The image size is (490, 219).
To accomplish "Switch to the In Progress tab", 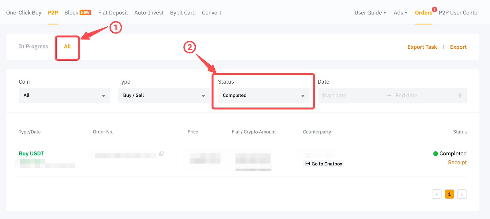I will (x=33, y=47).
